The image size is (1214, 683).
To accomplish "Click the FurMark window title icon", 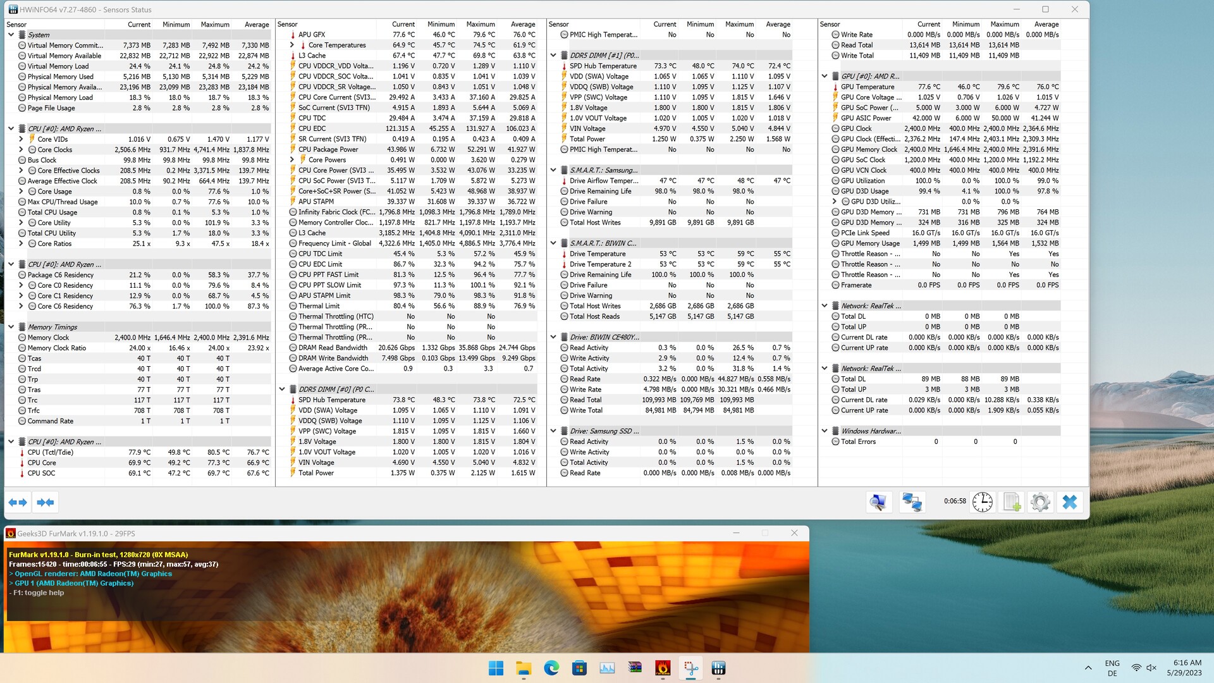I will pyautogui.click(x=11, y=533).
